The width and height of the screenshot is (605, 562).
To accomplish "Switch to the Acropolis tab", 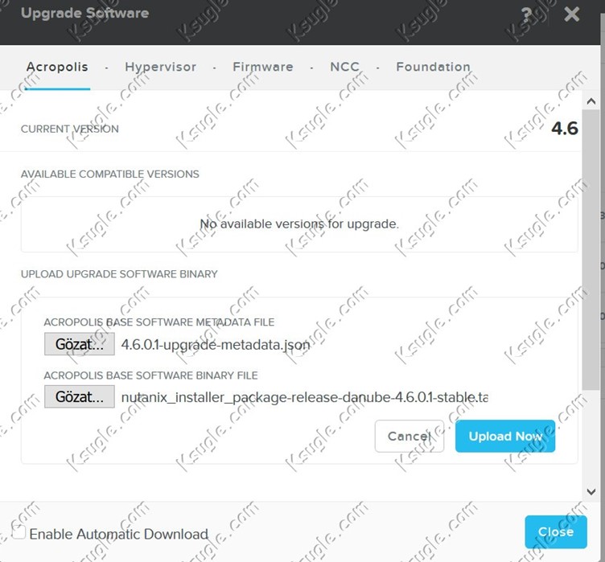I will (x=57, y=67).
